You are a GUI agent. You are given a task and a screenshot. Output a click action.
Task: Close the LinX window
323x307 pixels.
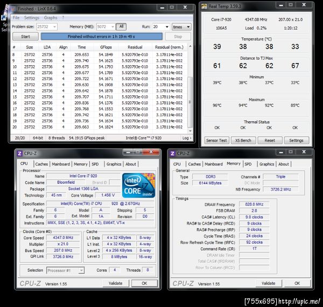click(x=185, y=8)
